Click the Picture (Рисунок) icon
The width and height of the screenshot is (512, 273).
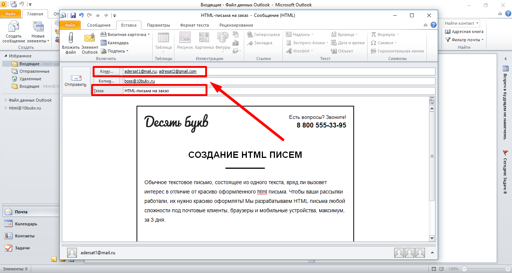185,40
